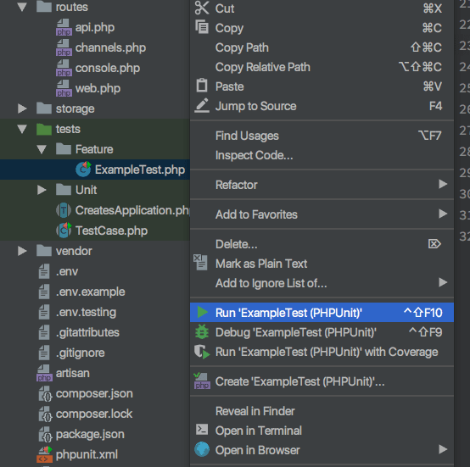Click the ExampleTest.php class icon
470x467 pixels.
point(83,170)
